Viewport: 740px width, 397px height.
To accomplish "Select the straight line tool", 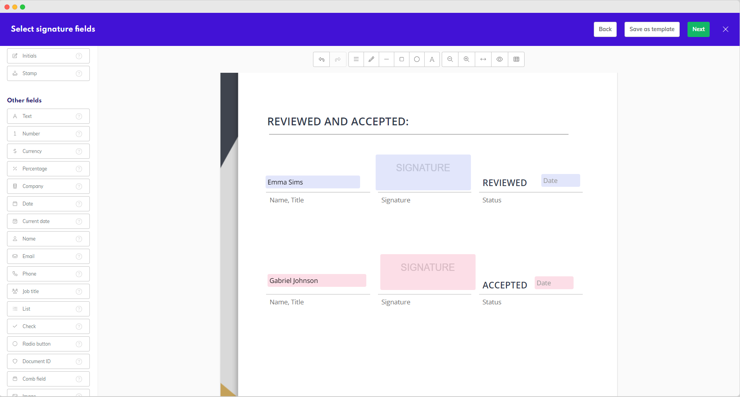I will tap(387, 60).
